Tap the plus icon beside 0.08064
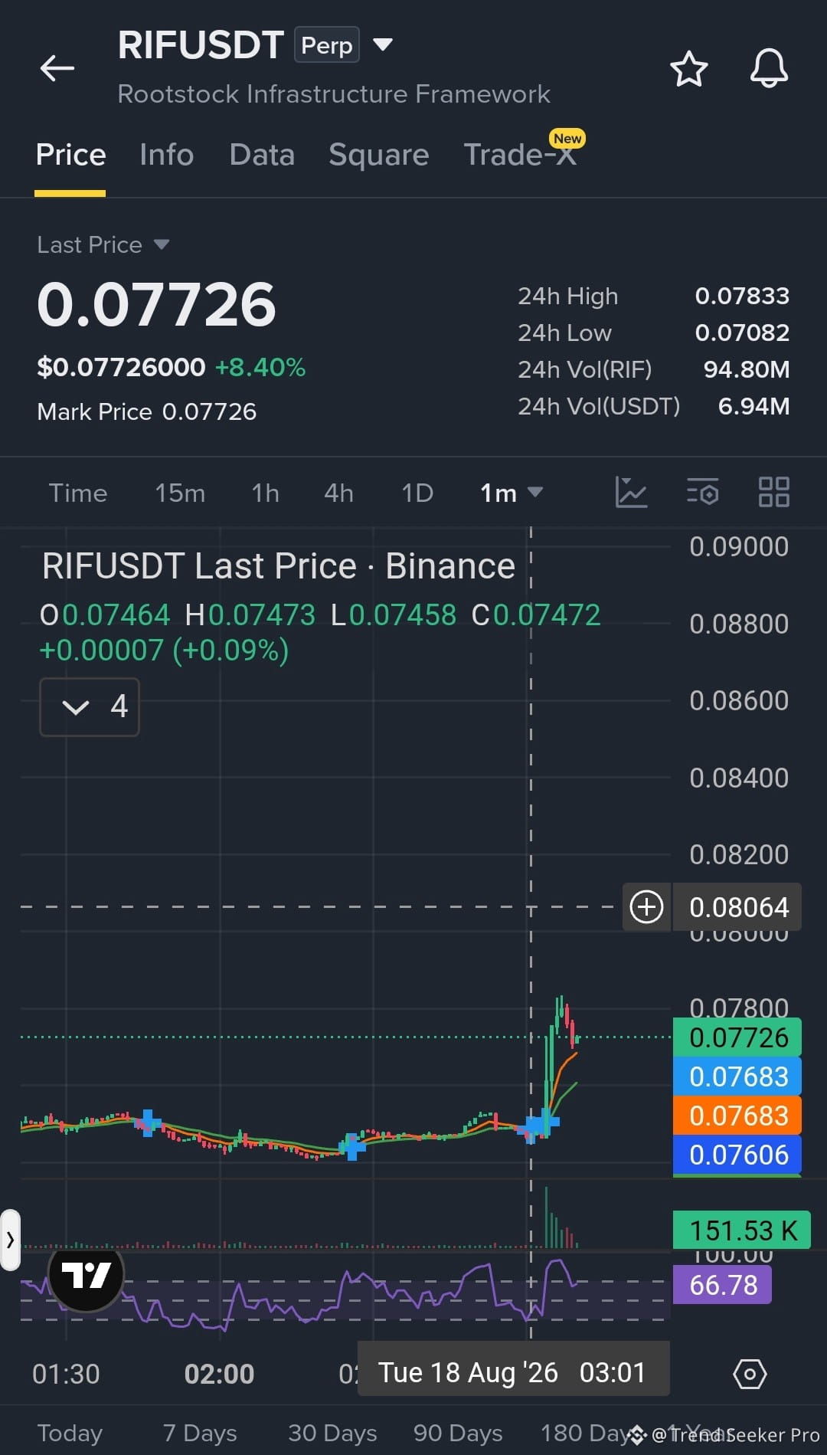Image resolution: width=827 pixels, height=1455 pixels. pos(646,907)
